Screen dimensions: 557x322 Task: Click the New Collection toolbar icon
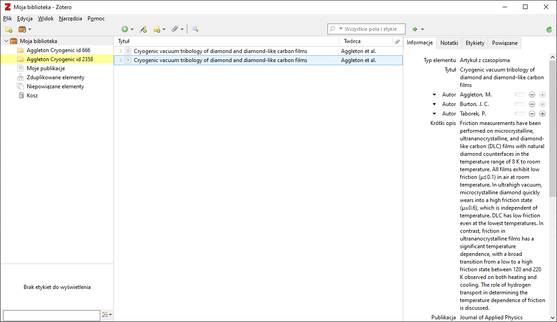[x=9, y=29]
